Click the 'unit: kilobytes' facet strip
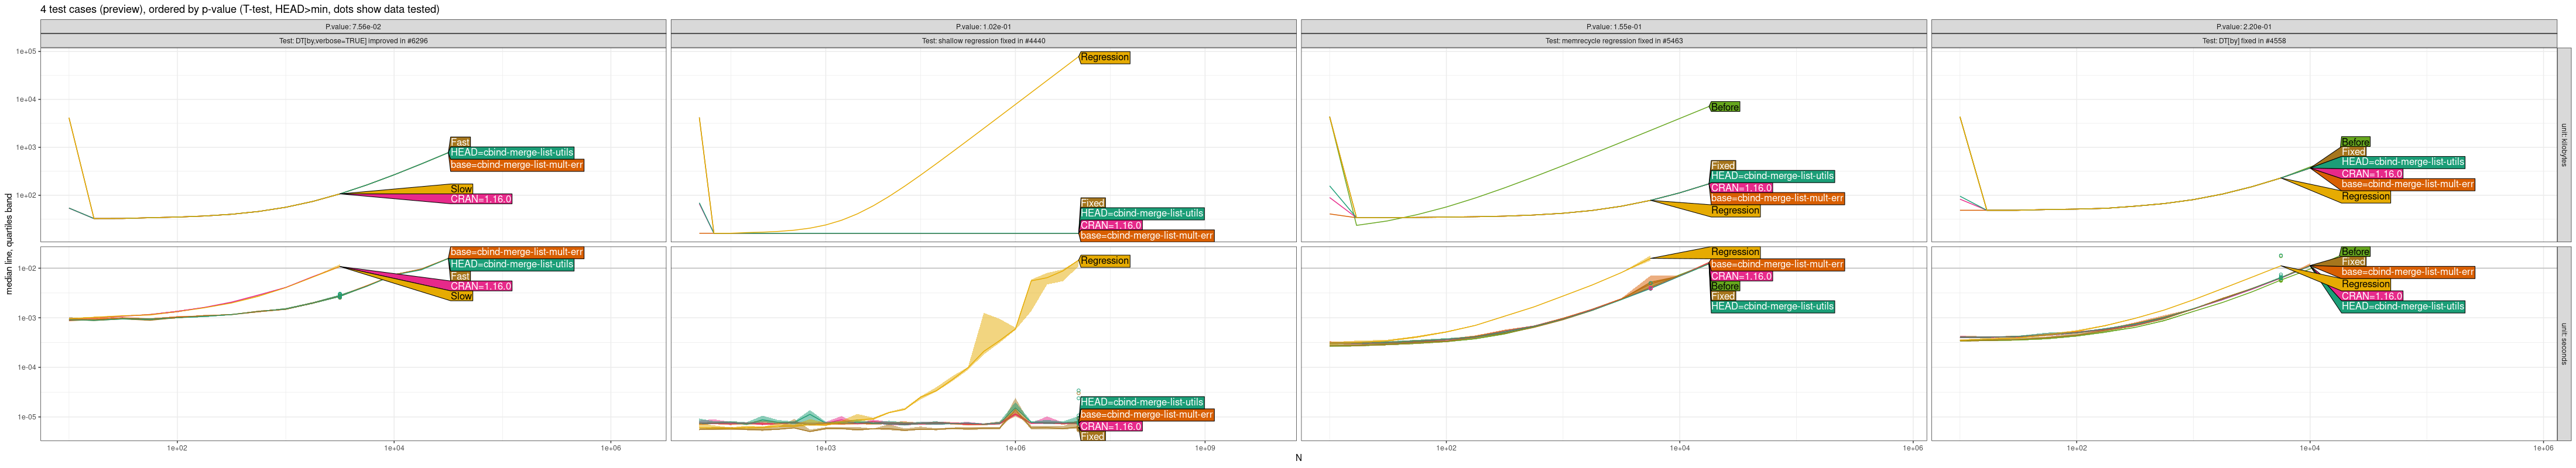This screenshot has width=2576, height=468. click(x=2563, y=145)
